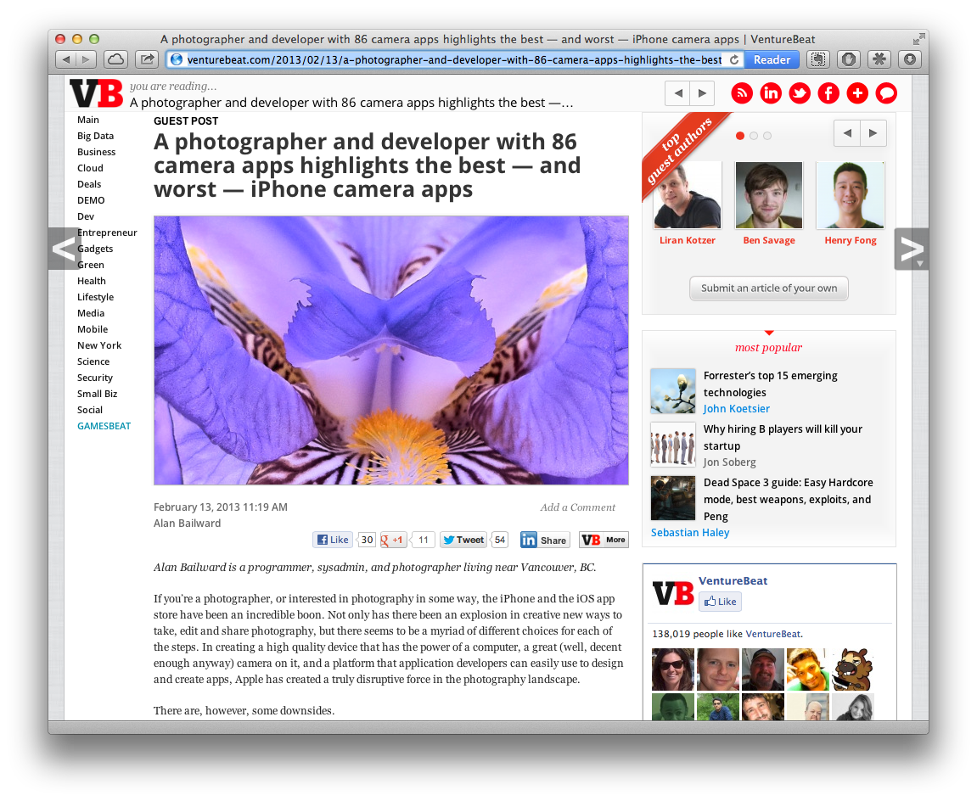Select the first carousel dot
Image resolution: width=977 pixels, height=801 pixels.
[x=740, y=136]
